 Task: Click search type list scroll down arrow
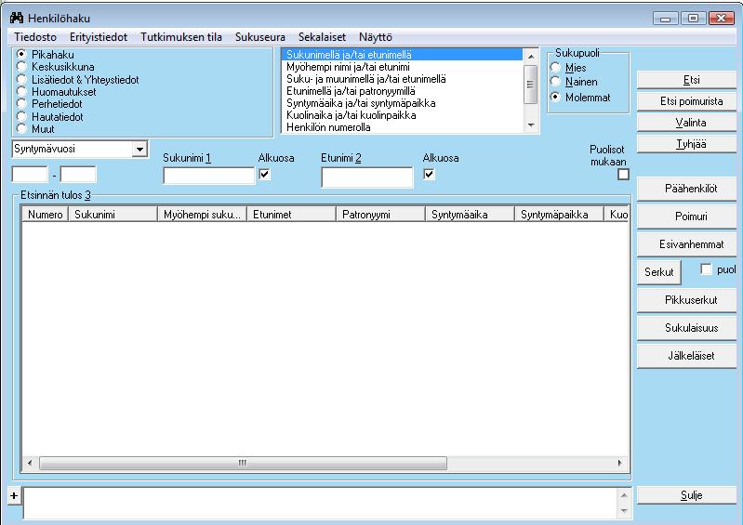point(531,125)
